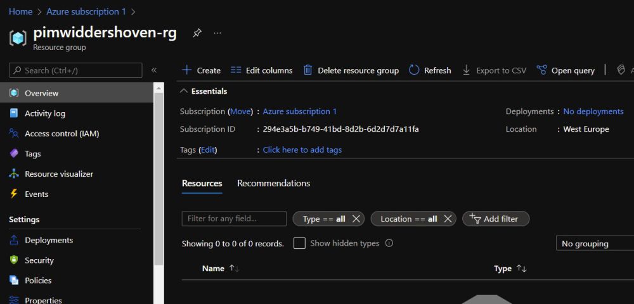Focus the Filter for any field box
The width and height of the screenshot is (634, 304).
[234, 218]
